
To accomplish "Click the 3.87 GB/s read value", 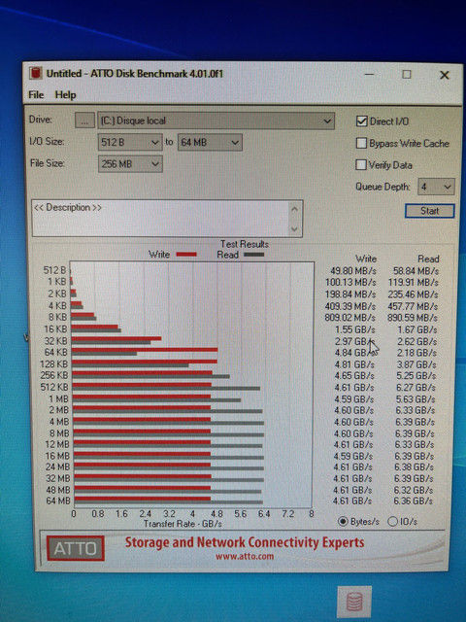I will 416,364.
